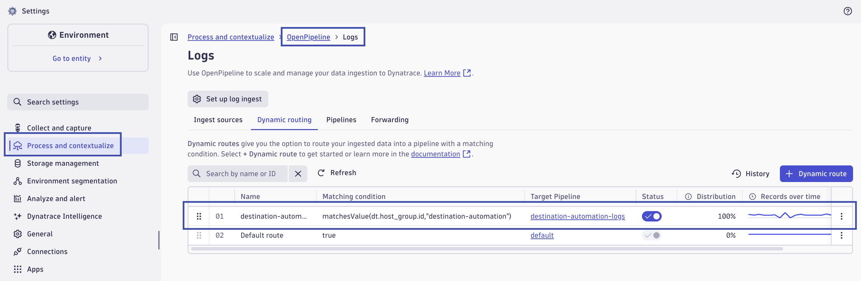The width and height of the screenshot is (861, 281).
Task: Open the Forwarding tab
Action: click(390, 120)
